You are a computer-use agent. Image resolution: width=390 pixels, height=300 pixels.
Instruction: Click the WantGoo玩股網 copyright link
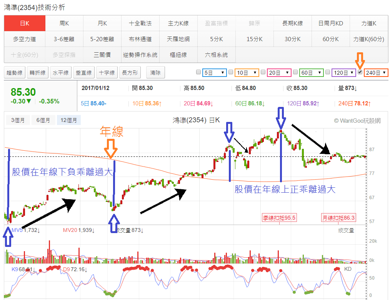[x=357, y=121]
